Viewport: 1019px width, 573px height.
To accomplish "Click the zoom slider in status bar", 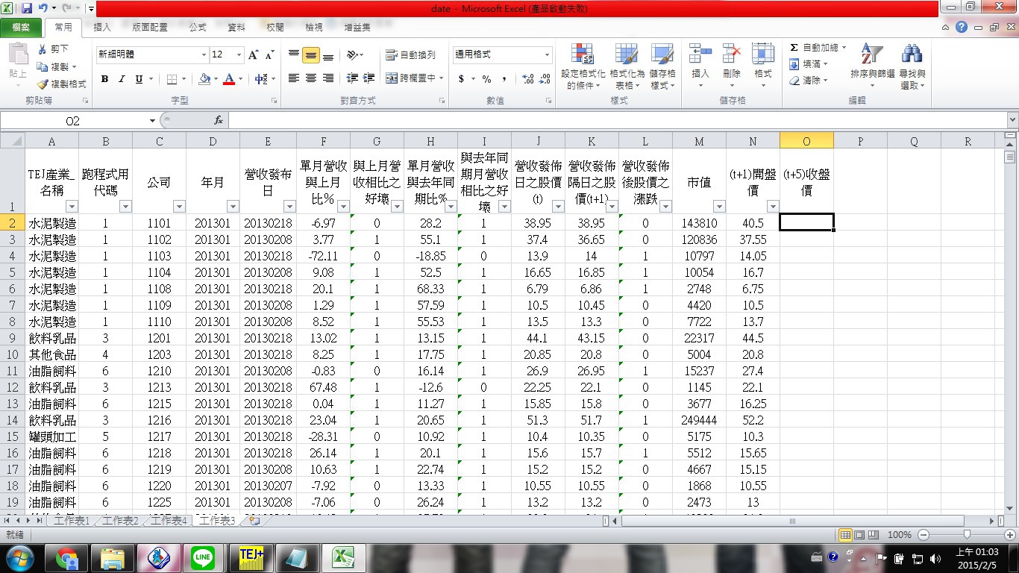I will 967,535.
